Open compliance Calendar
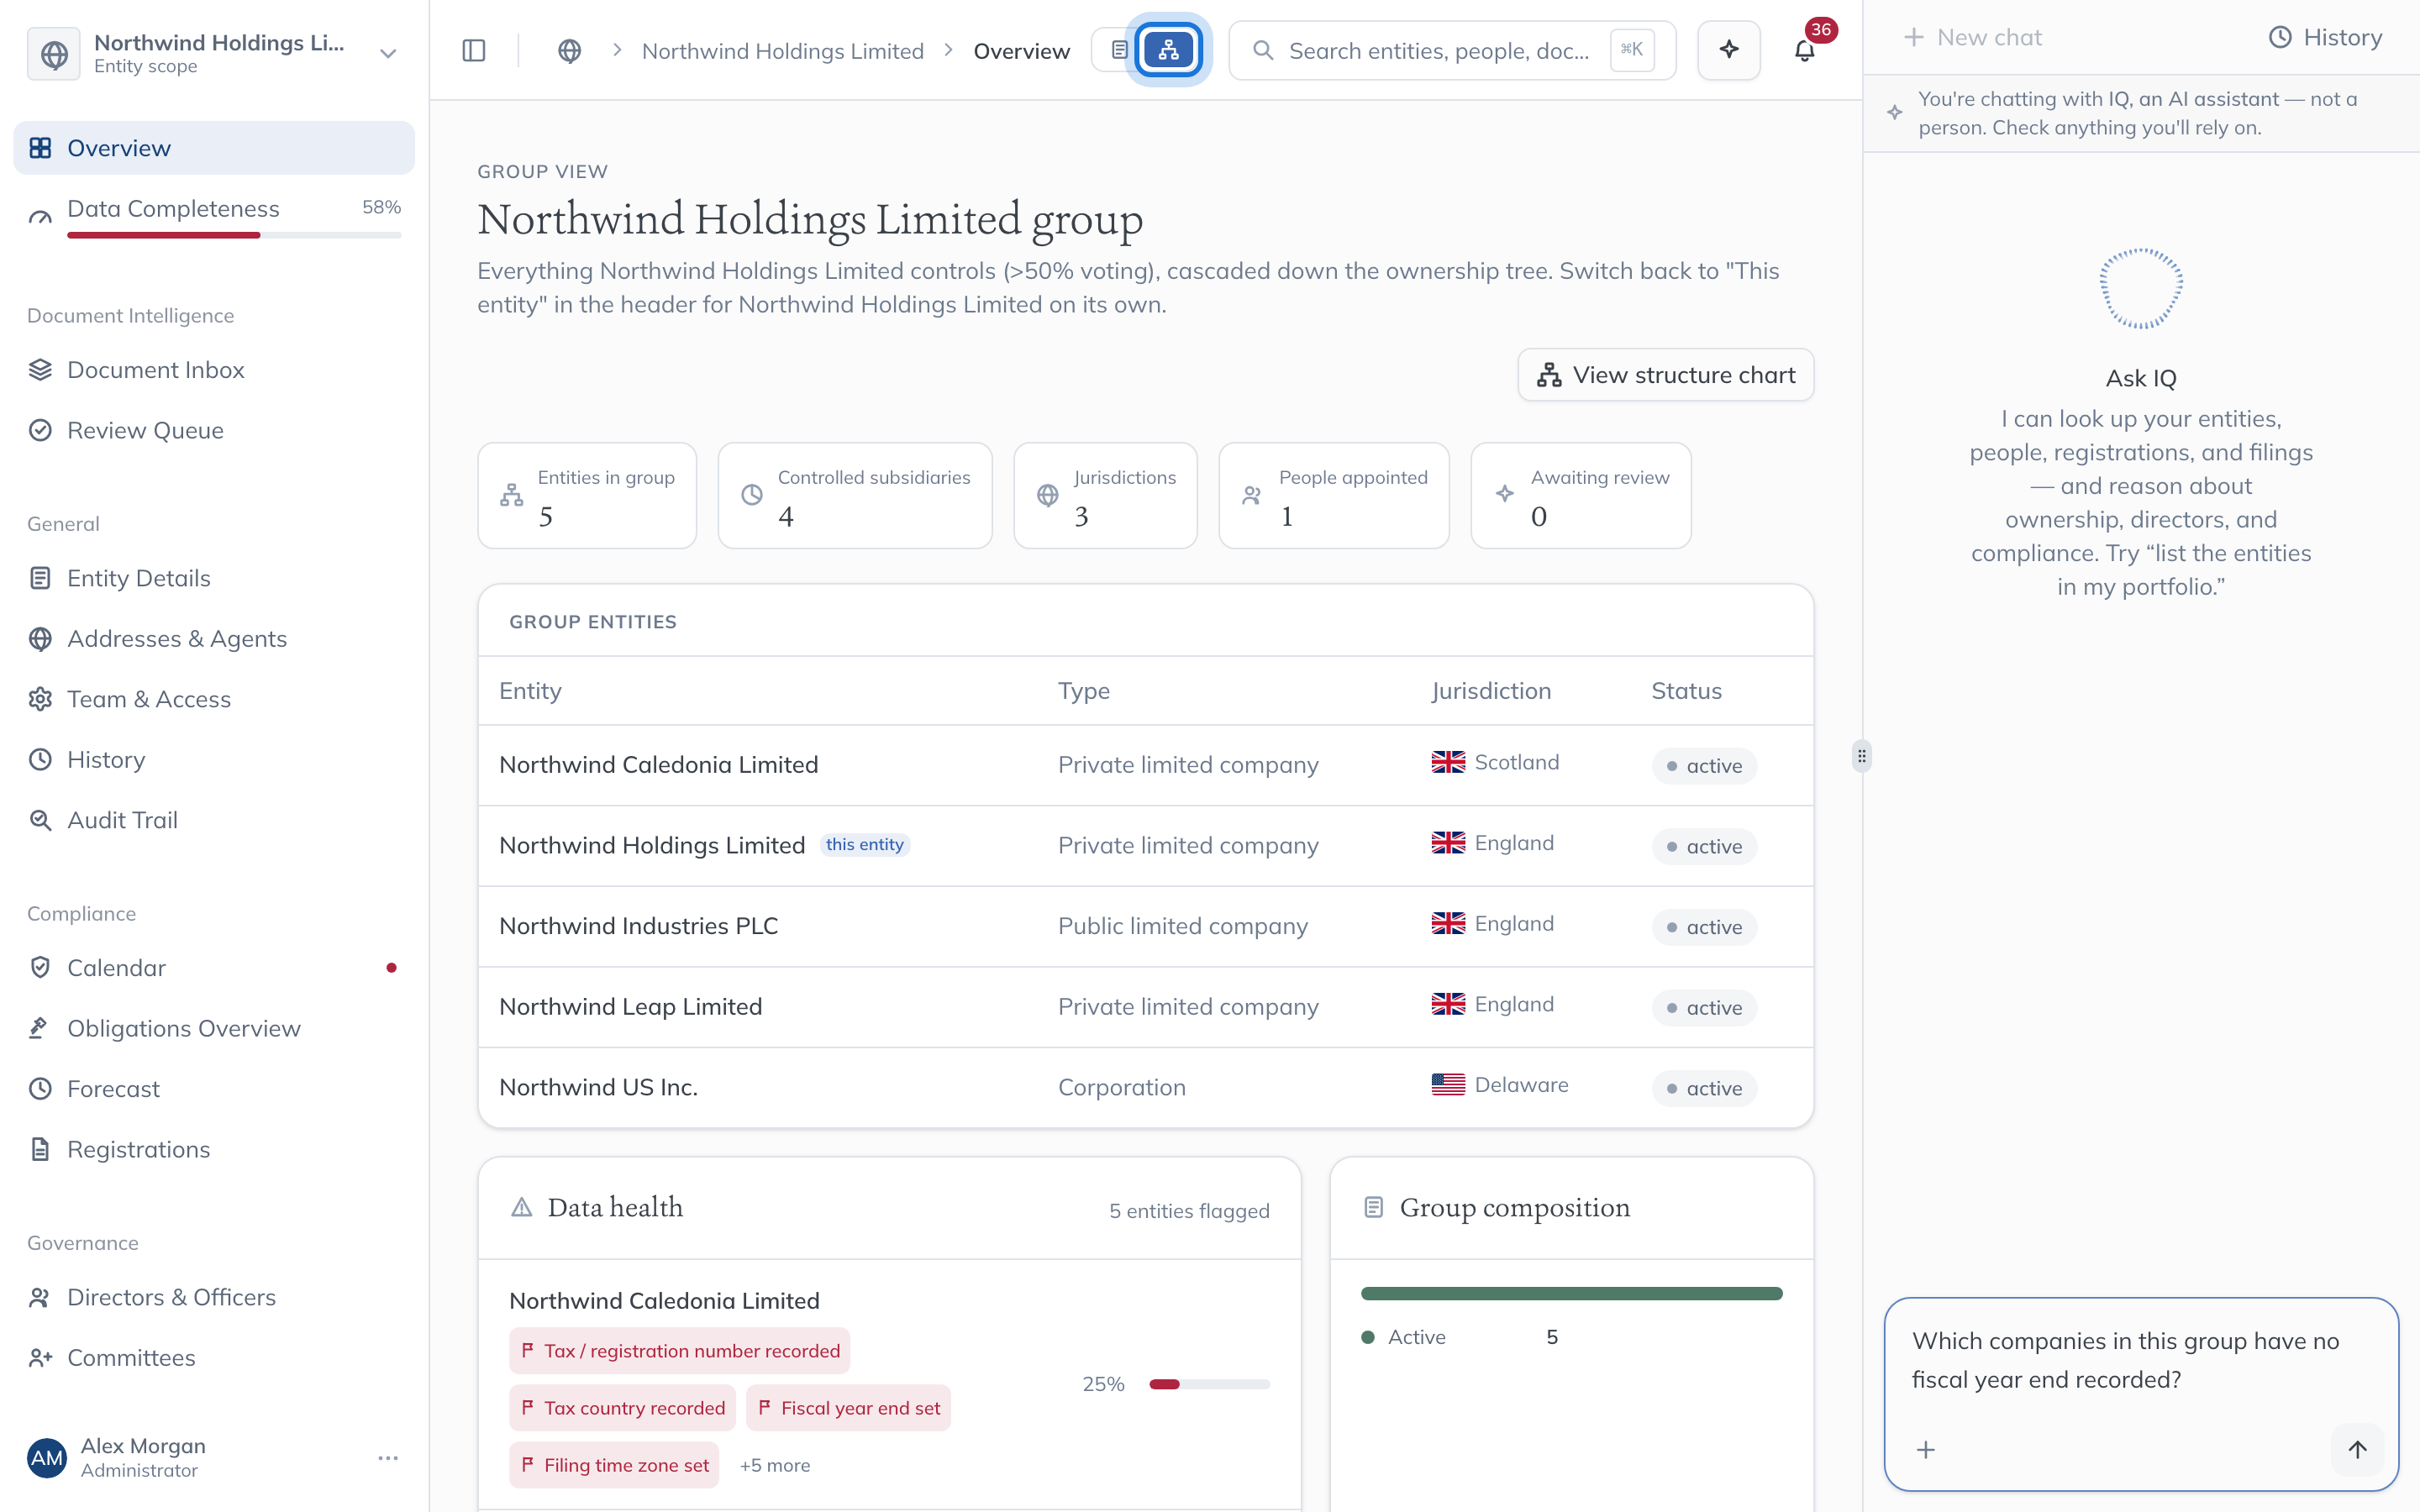Viewport: 2420px width, 1512px height. (x=214, y=968)
